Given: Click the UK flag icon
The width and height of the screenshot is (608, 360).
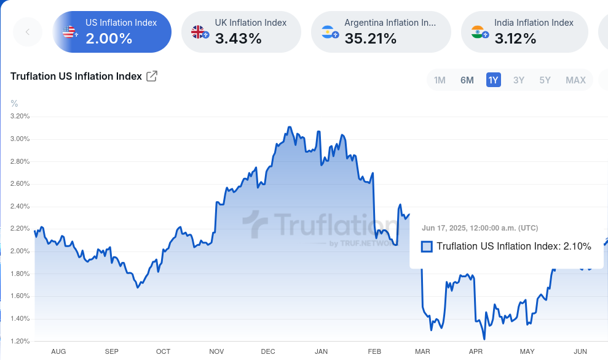Looking at the screenshot, I should pos(199,32).
